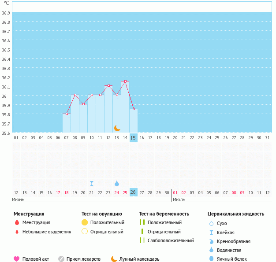Click the 'Небольшие выделения' legend label
This screenshot has height=262, width=276.
pyautogui.click(x=47, y=232)
